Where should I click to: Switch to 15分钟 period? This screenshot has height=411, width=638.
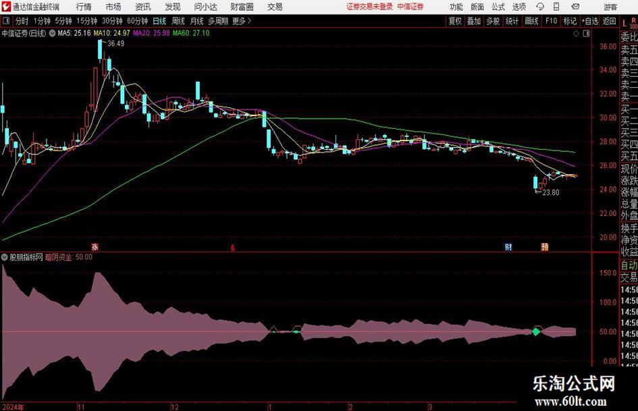pos(86,21)
